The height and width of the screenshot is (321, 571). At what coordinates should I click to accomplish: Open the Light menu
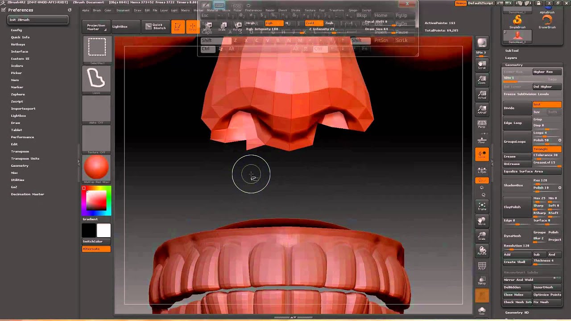point(174,10)
